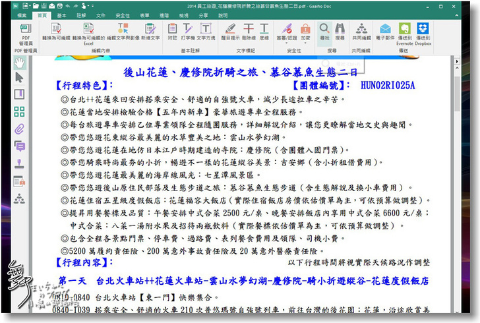The width and height of the screenshot is (480, 323).
Task: Open the PDF 管理員 tool
Action: click(x=26, y=34)
